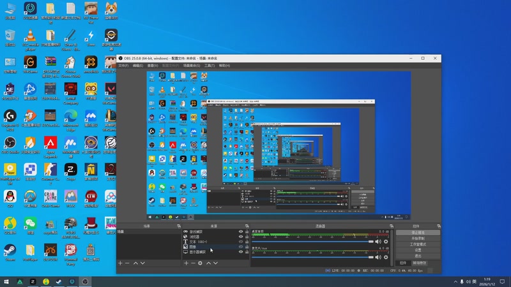Select Apex Legends desktop icon
Image resolution: width=511 pixels, height=287 pixels.
(x=50, y=147)
